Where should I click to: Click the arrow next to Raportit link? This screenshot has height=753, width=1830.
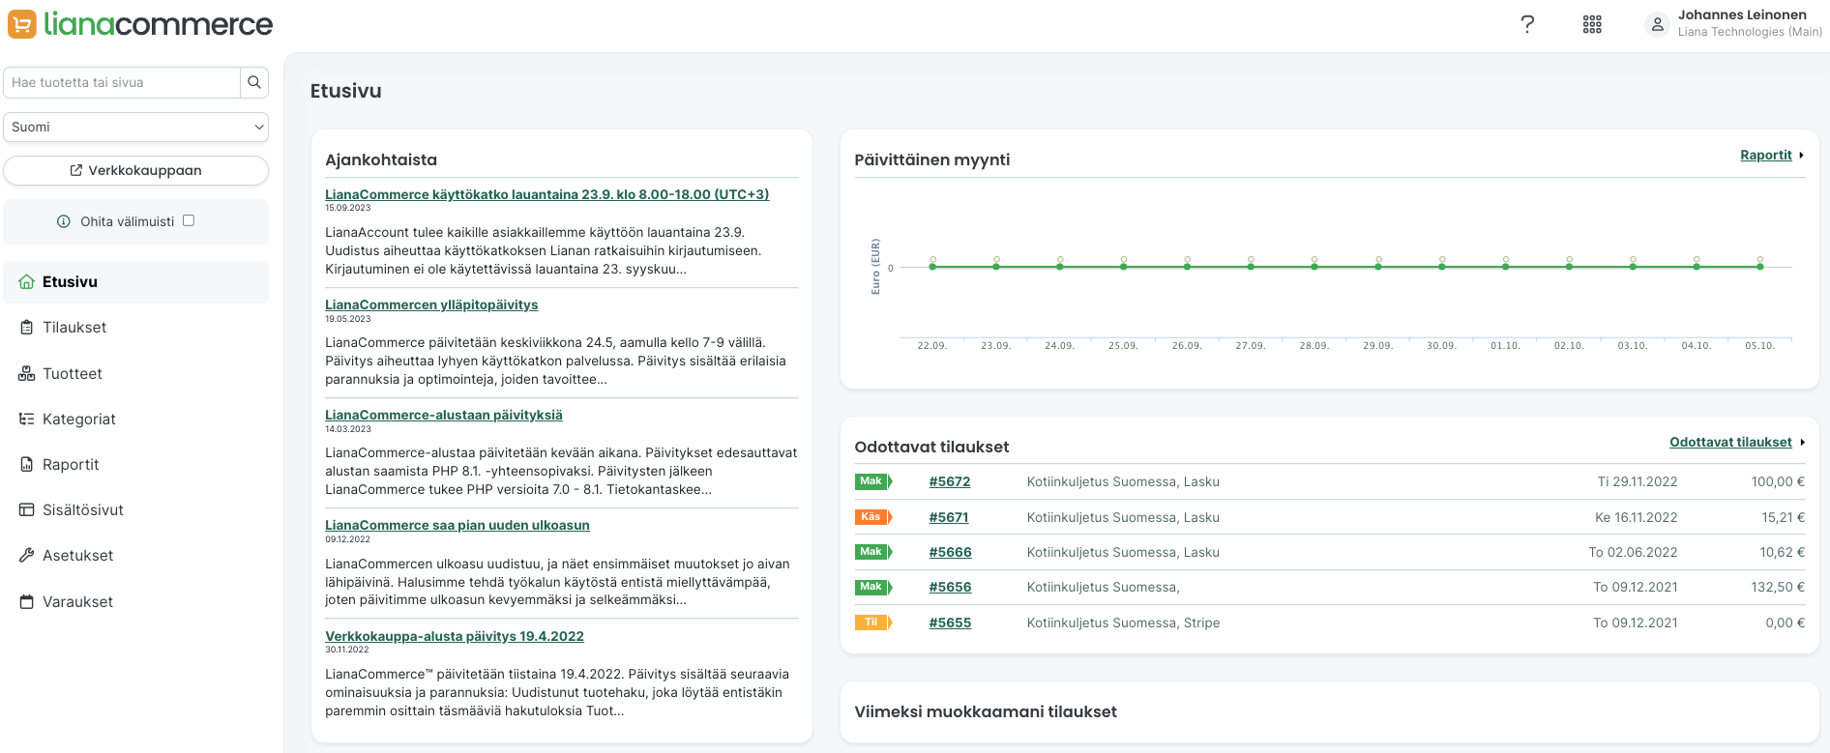point(1801,156)
